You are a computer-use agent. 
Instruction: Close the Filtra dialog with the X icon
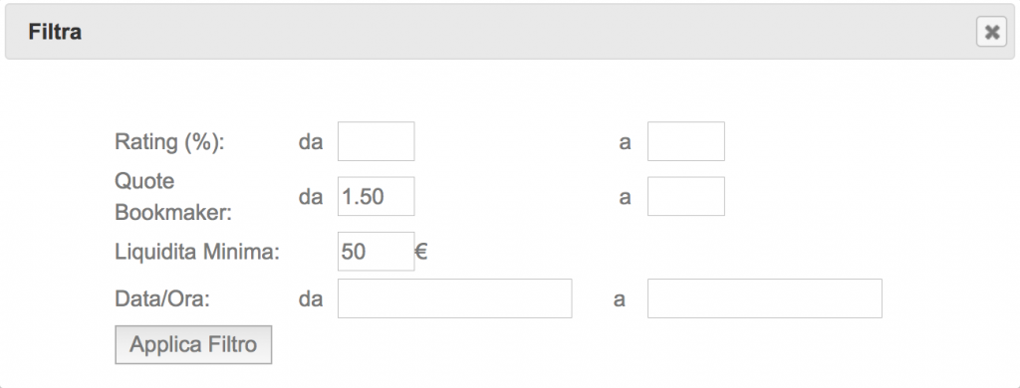(991, 32)
